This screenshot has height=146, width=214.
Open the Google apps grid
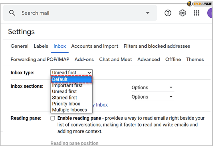(x=197, y=13)
